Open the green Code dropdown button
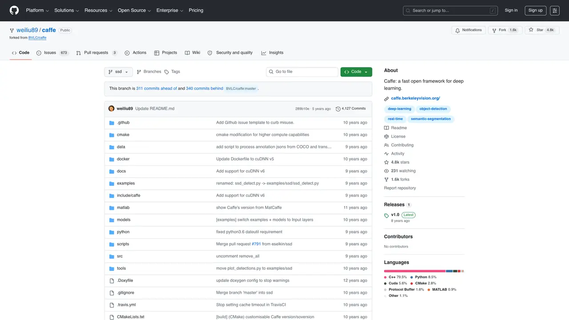569x320 pixels. (x=356, y=72)
